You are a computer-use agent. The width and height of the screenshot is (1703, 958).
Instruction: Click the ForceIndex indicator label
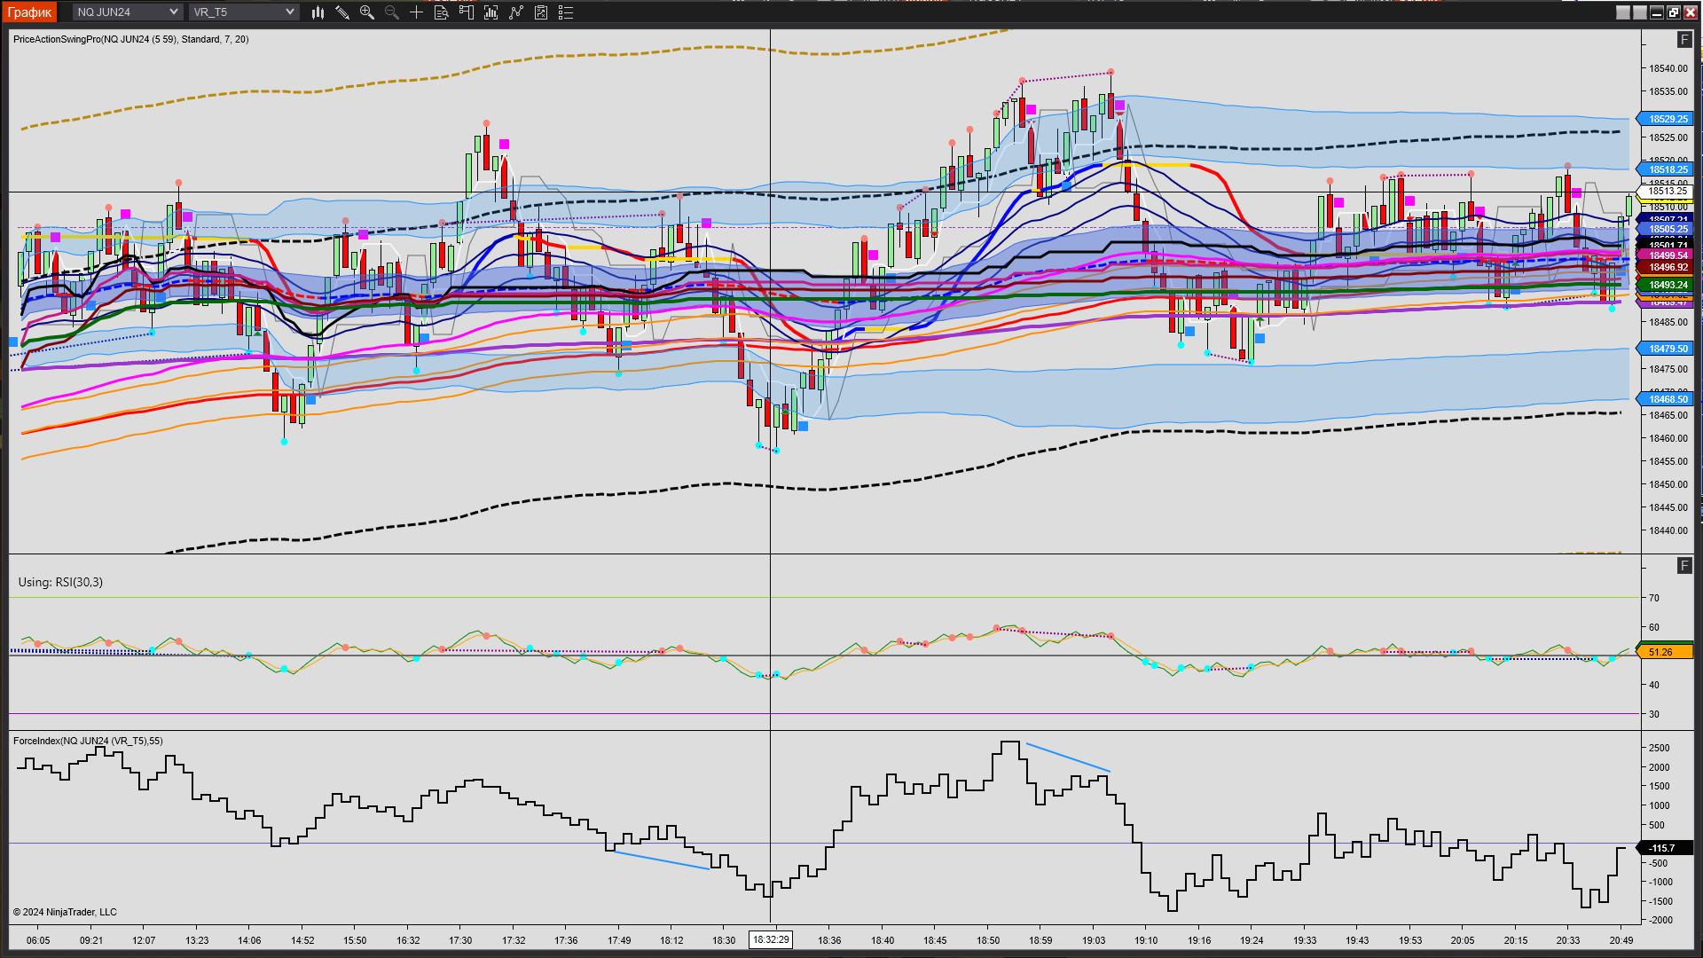[x=88, y=741]
